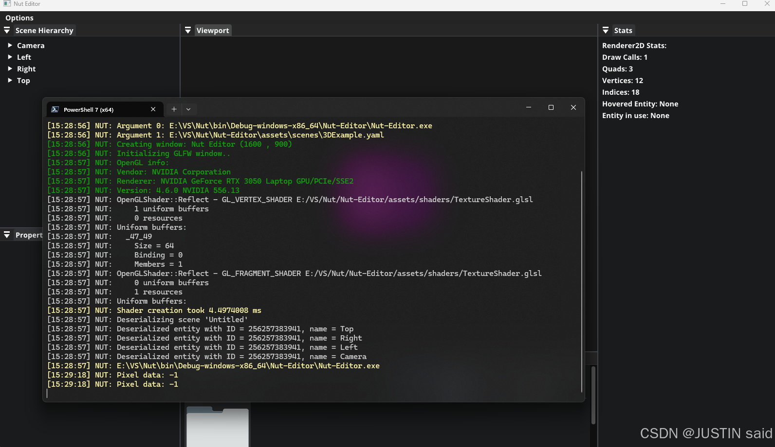Expand the Left entity node
This screenshot has height=447, width=775.
point(10,57)
